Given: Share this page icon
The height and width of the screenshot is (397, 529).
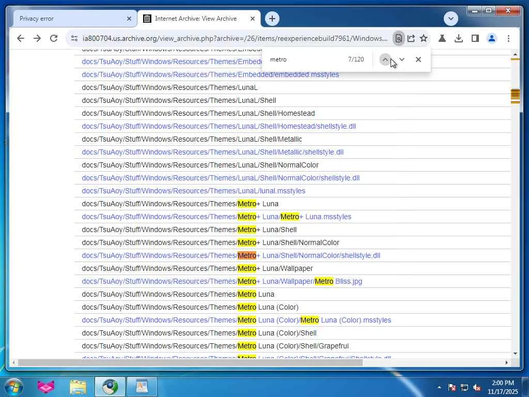Looking at the screenshot, I should 411,38.
